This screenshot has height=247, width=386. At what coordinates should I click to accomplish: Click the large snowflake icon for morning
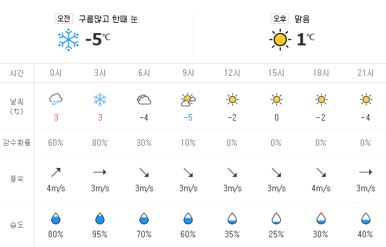[x=68, y=40]
